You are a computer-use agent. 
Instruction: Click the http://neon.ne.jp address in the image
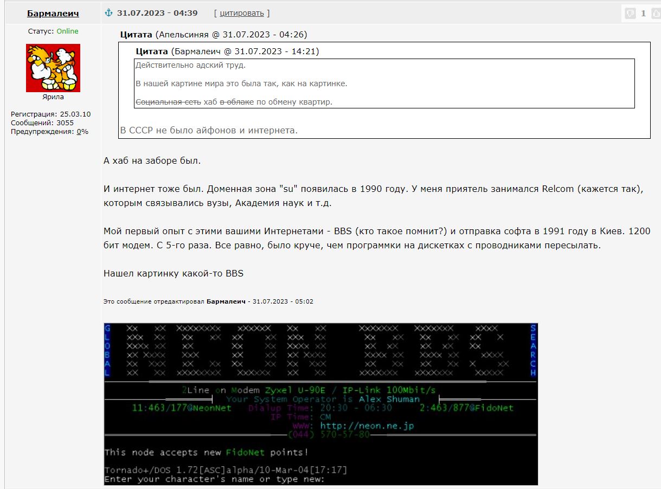click(x=367, y=426)
